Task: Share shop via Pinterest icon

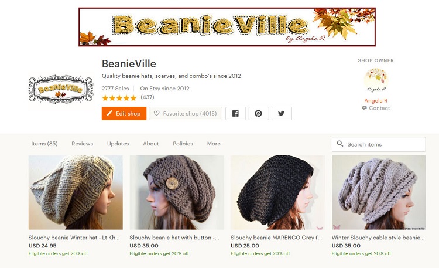Action: click(258, 113)
